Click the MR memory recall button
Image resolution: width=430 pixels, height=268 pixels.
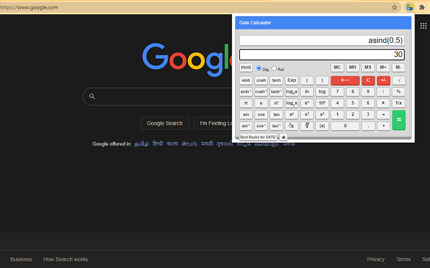click(353, 68)
